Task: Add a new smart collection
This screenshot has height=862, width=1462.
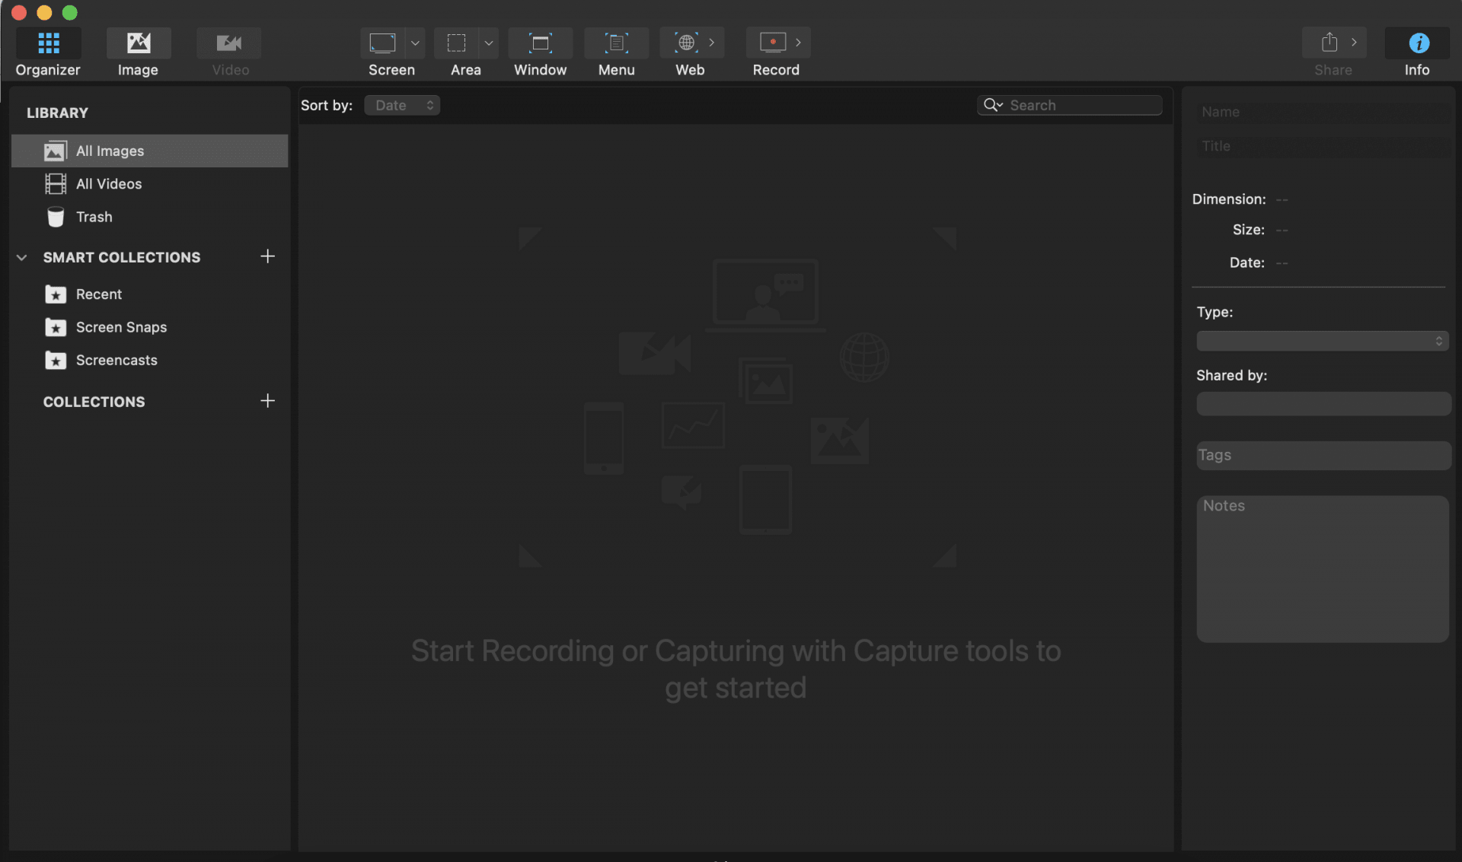Action: coord(267,256)
